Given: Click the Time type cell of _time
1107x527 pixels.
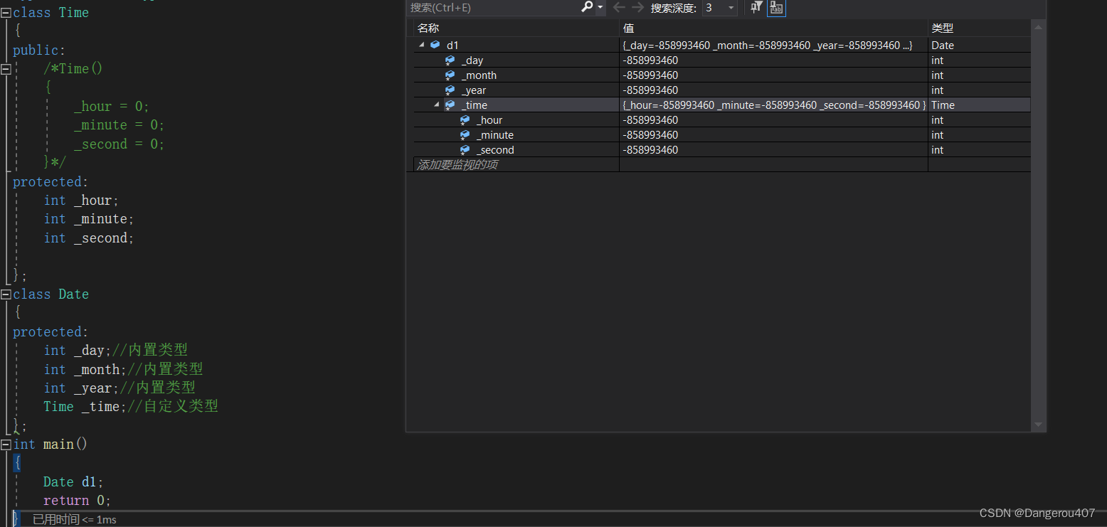Looking at the screenshot, I should click(x=979, y=105).
